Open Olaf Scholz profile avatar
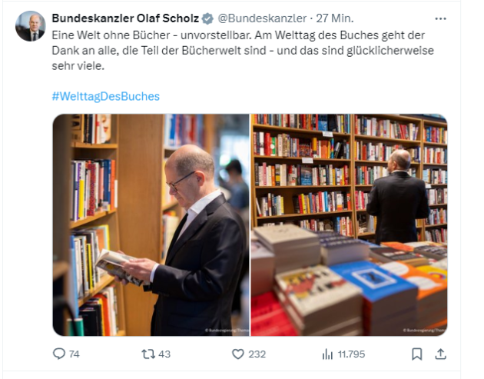The width and height of the screenshot is (484, 379). pyautogui.click(x=31, y=26)
